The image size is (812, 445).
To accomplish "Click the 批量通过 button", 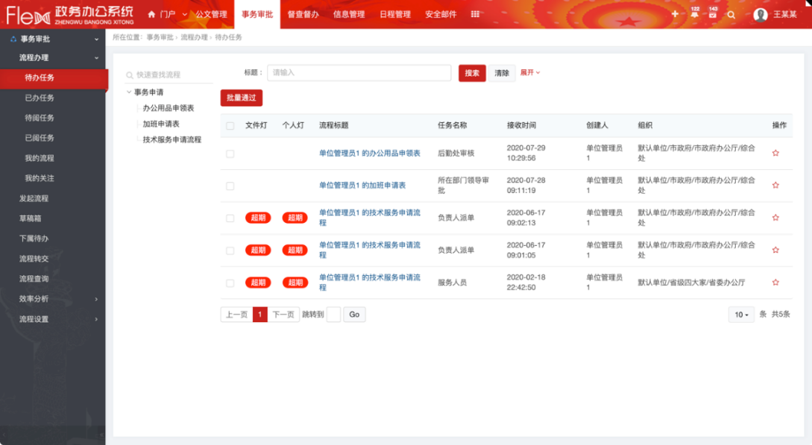I will point(241,98).
